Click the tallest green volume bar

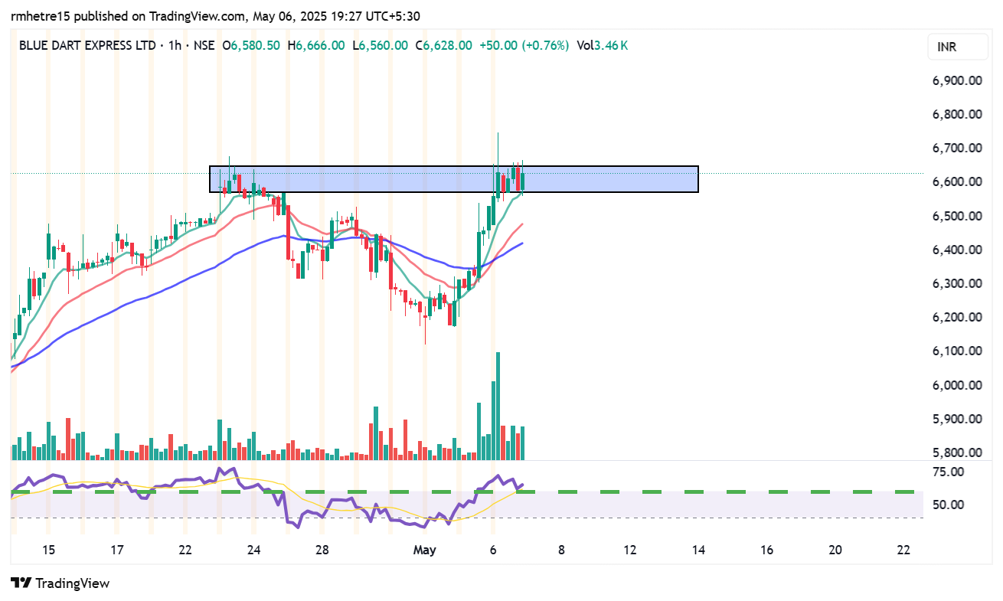(498, 406)
